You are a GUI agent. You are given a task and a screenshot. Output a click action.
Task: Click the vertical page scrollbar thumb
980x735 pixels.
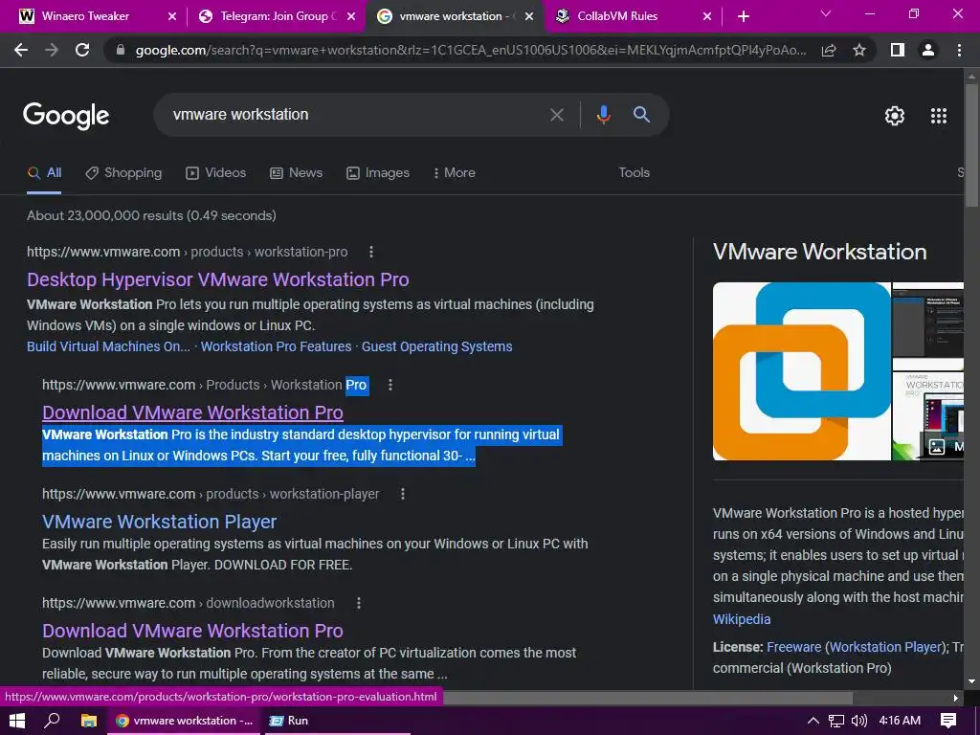click(x=972, y=145)
